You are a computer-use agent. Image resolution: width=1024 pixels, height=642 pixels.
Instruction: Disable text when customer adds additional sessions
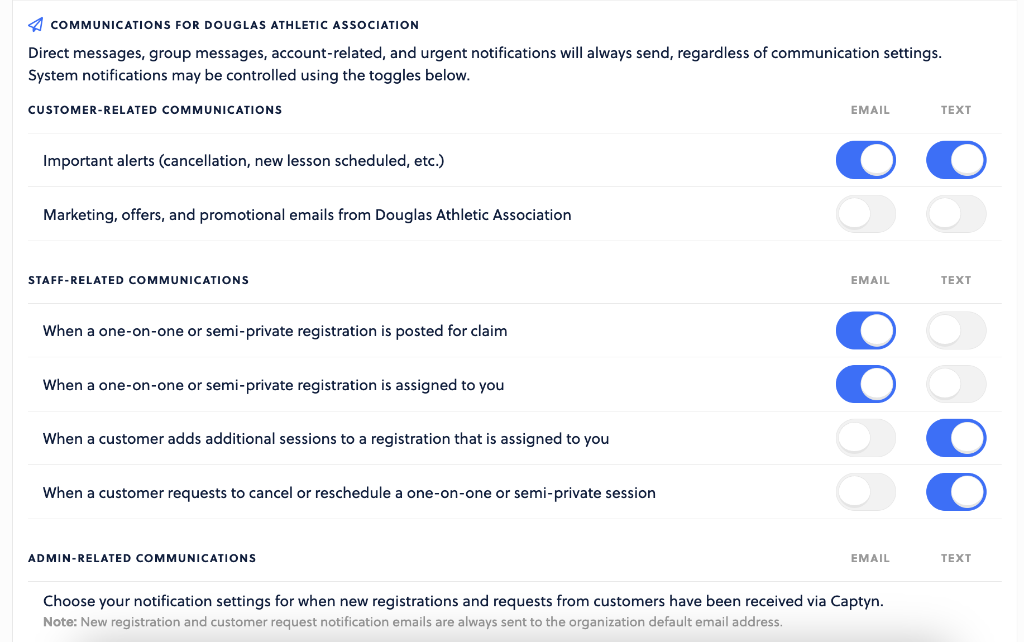(x=956, y=438)
